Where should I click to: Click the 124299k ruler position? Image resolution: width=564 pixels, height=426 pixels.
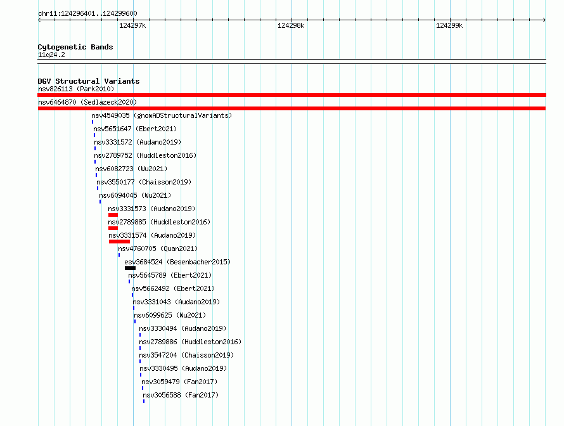pyautogui.click(x=449, y=25)
